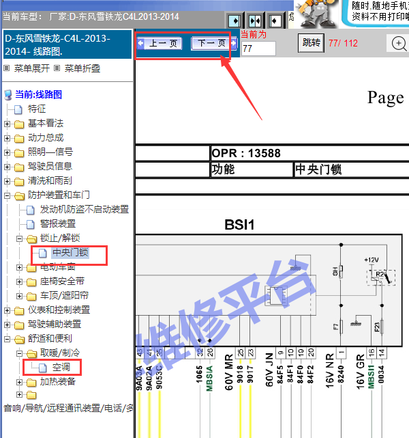Click the zoom-in magnifier icon
Viewport: 409px width, 438px height.
[399, 44]
